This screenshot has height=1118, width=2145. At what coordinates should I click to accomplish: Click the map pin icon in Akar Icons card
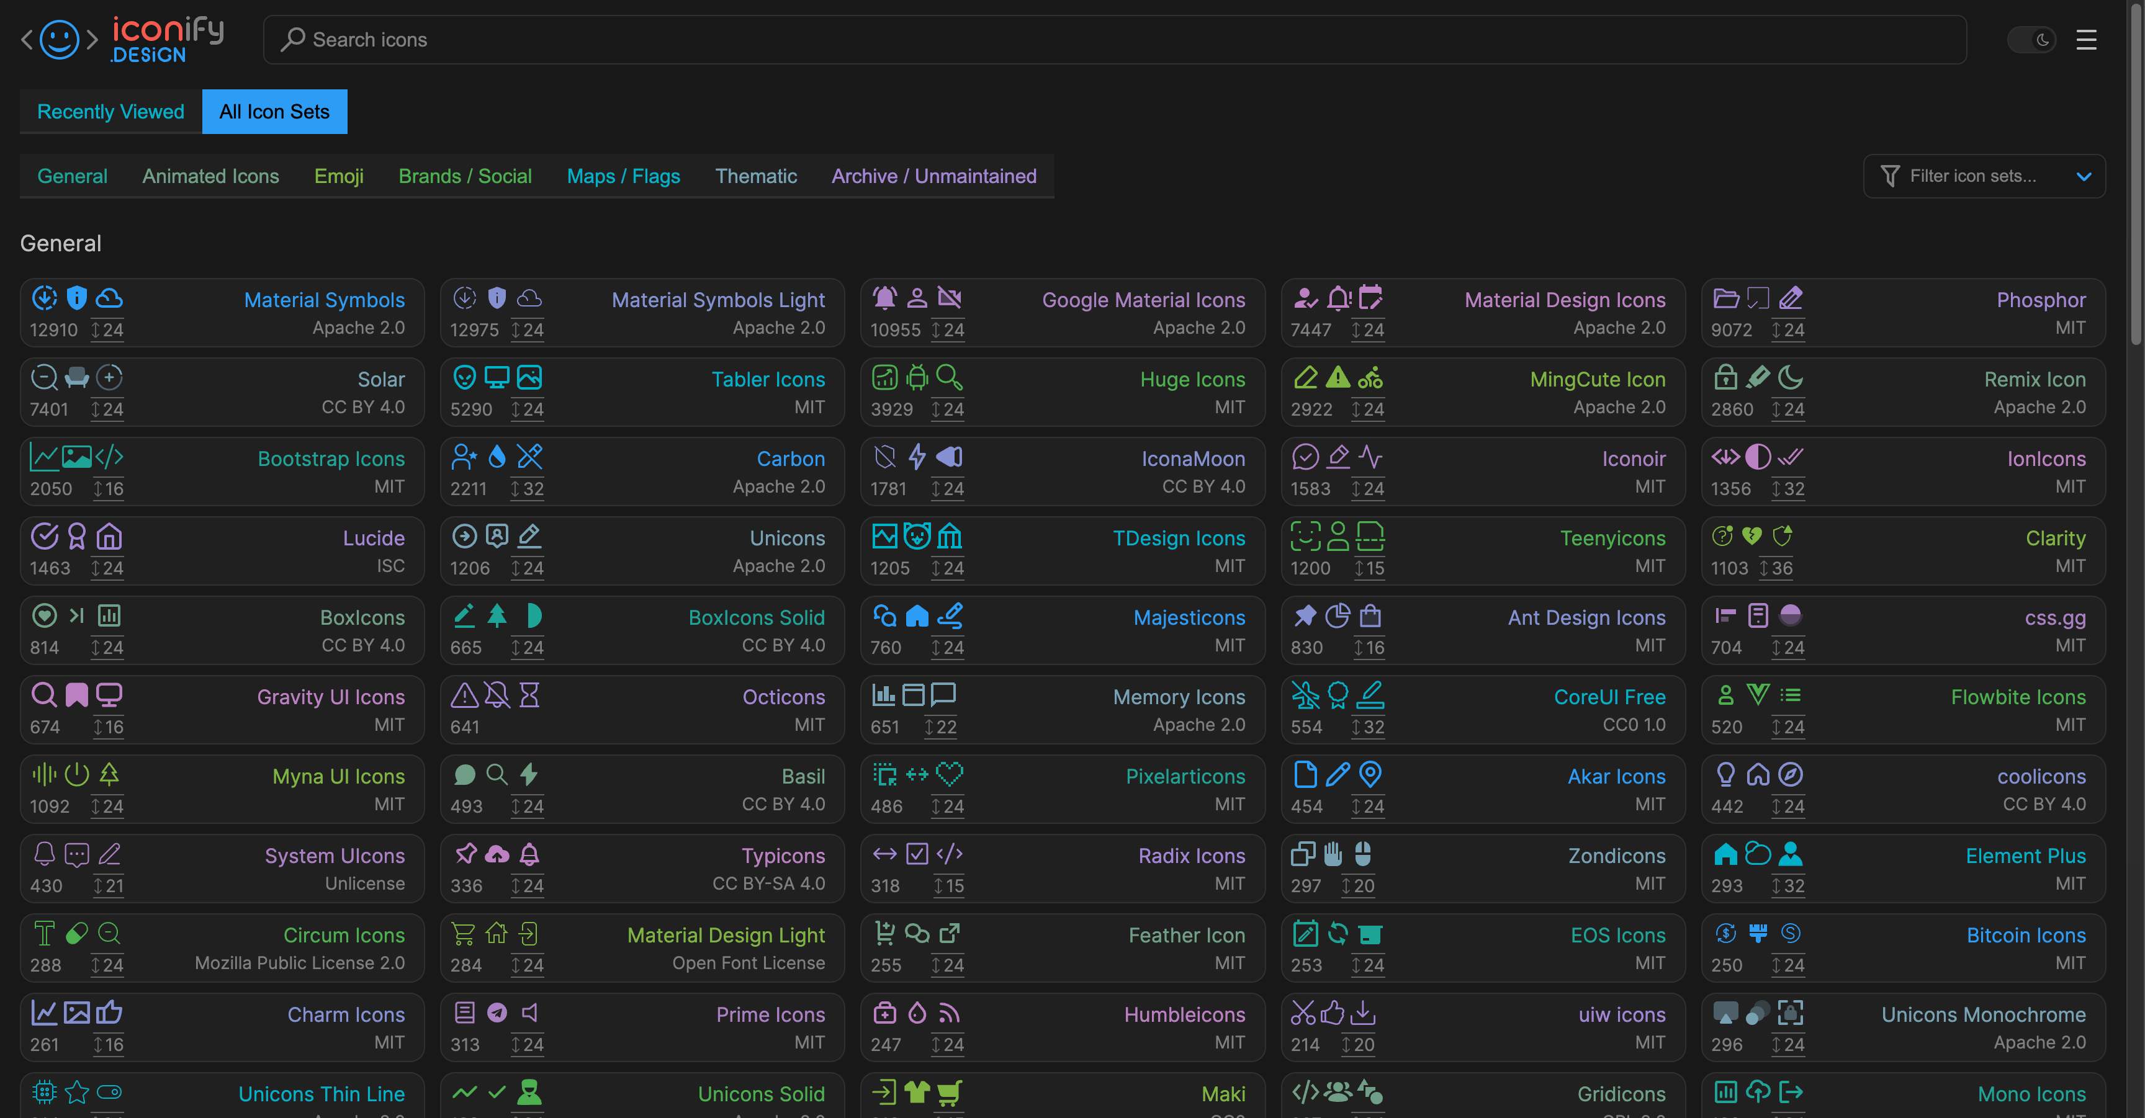click(x=1370, y=774)
